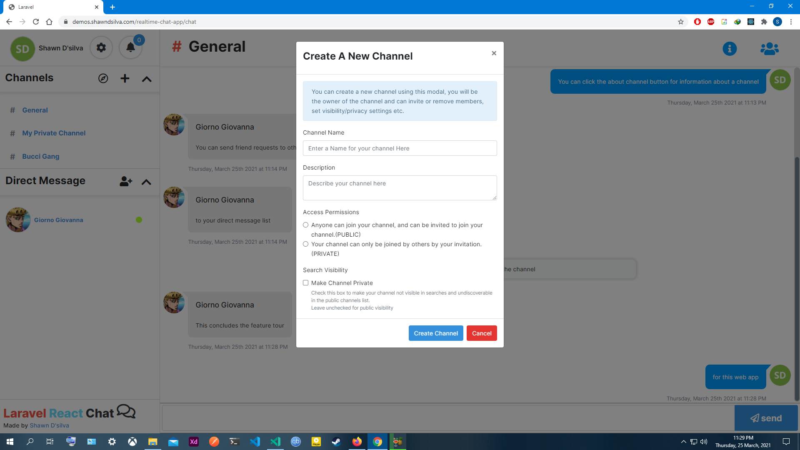Open the Chrome three-dot menu

click(791, 22)
